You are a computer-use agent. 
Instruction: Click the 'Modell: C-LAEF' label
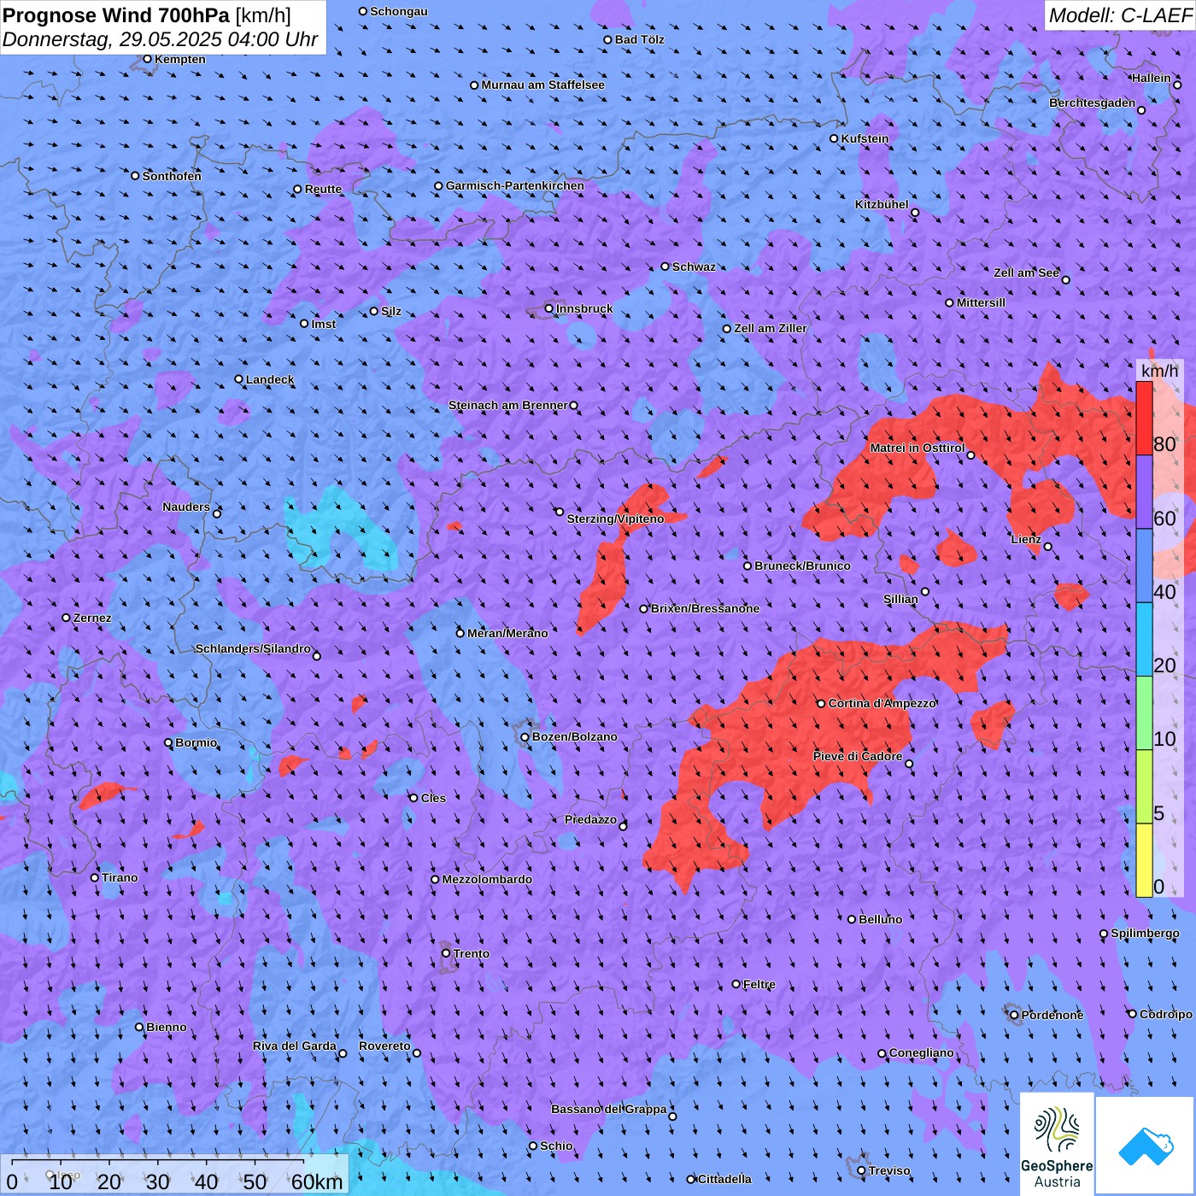(x=1120, y=15)
